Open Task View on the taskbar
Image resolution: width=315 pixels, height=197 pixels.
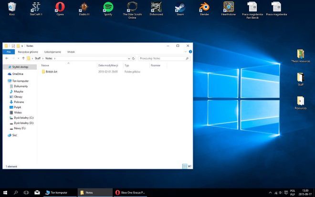point(26,193)
